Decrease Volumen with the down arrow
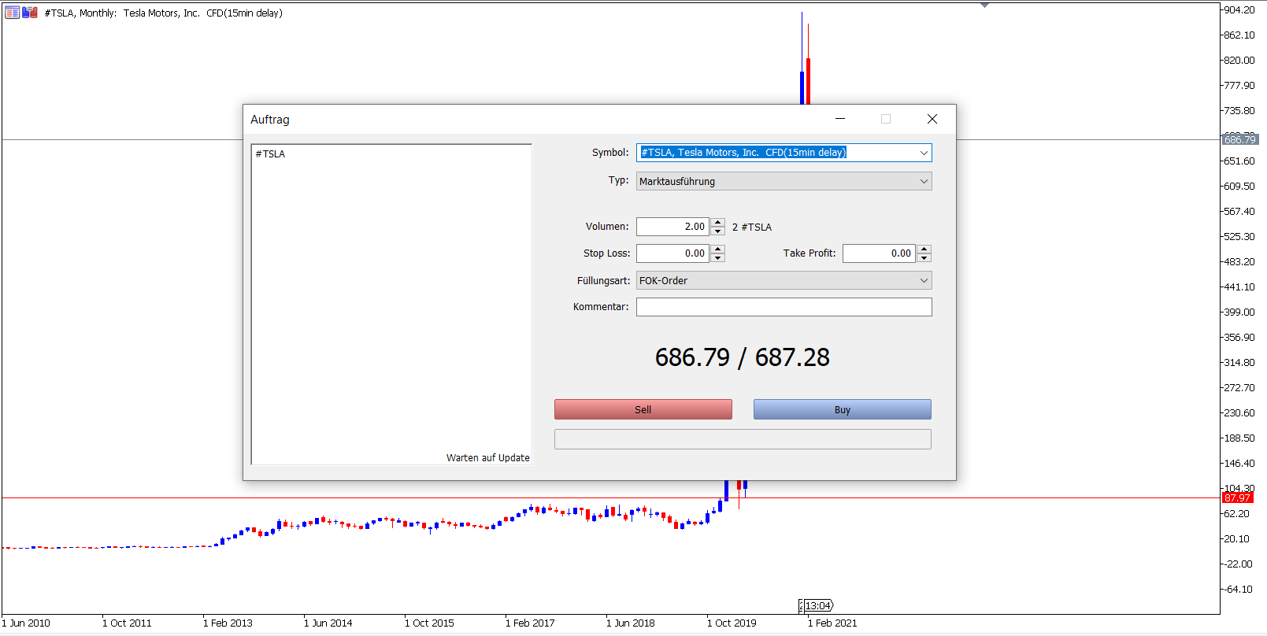Image resolution: width=1267 pixels, height=636 pixels. [x=717, y=231]
